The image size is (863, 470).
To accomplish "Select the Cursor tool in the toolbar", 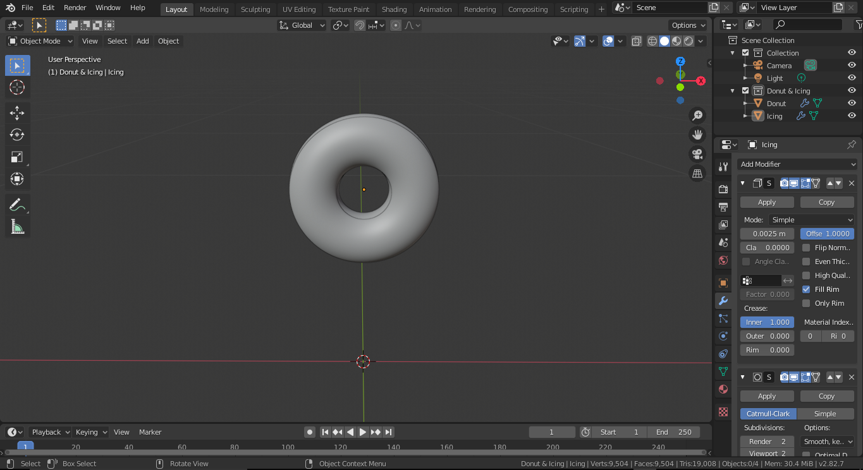I will tap(18, 88).
